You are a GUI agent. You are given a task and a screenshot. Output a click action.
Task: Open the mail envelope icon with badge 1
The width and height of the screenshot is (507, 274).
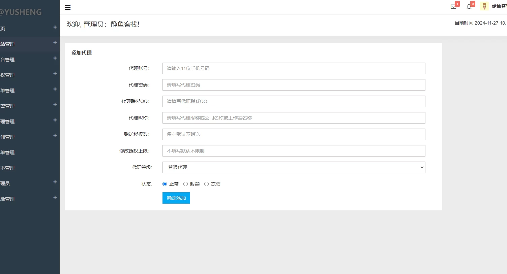(453, 7)
